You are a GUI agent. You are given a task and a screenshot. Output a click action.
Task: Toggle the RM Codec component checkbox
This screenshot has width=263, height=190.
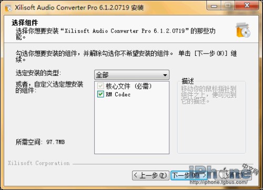click(x=100, y=94)
